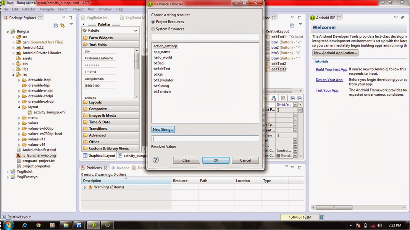Open the Layouts palette category
This screenshot has height=230, width=410.
pyautogui.click(x=110, y=102)
